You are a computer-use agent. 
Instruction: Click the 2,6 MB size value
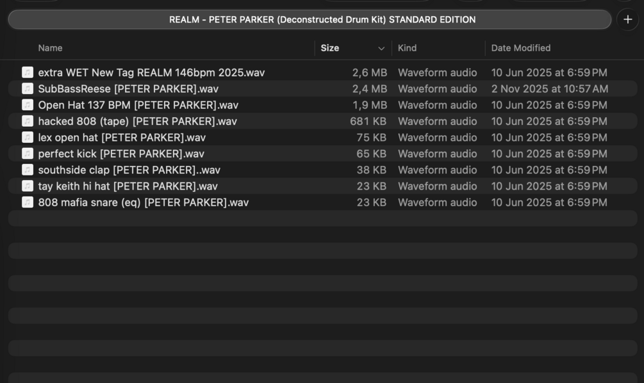[370, 72]
